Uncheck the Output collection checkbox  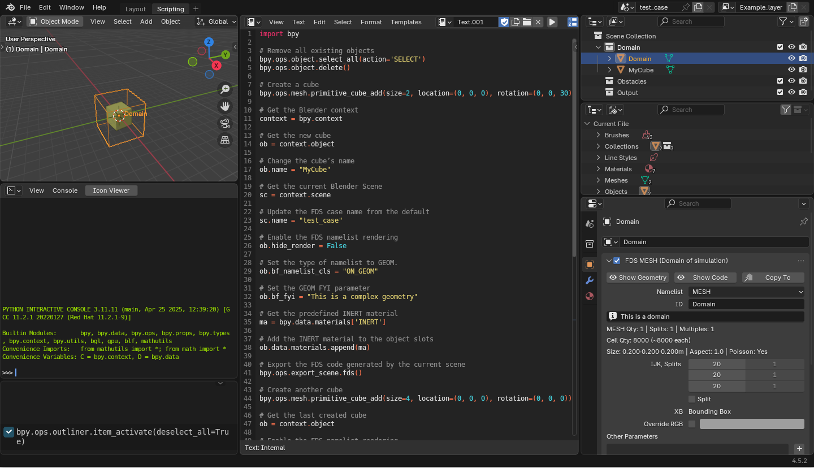780,93
